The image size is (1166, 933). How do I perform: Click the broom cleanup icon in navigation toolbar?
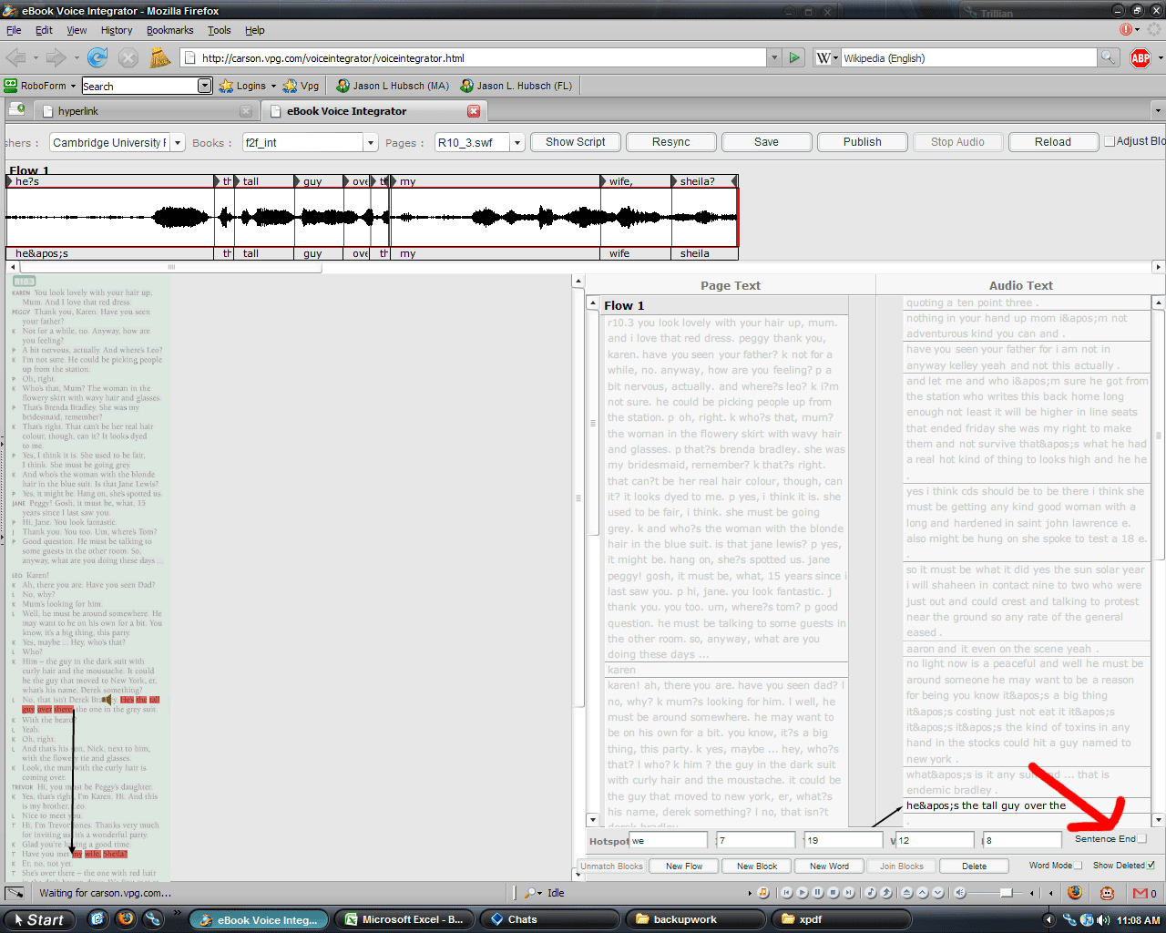coord(160,57)
